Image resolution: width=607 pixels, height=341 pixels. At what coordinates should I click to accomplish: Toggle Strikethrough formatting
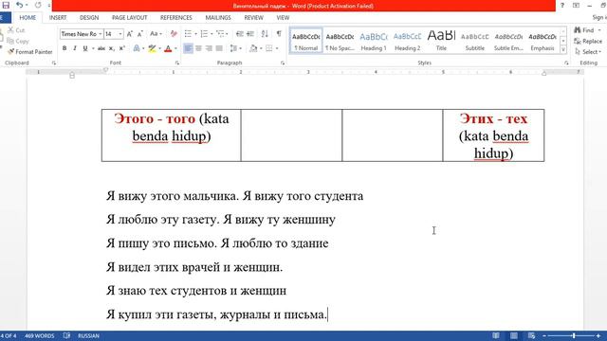tap(101, 48)
